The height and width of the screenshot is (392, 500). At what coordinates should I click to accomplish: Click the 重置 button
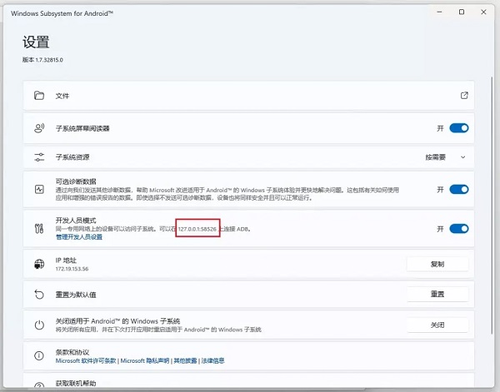(437, 295)
